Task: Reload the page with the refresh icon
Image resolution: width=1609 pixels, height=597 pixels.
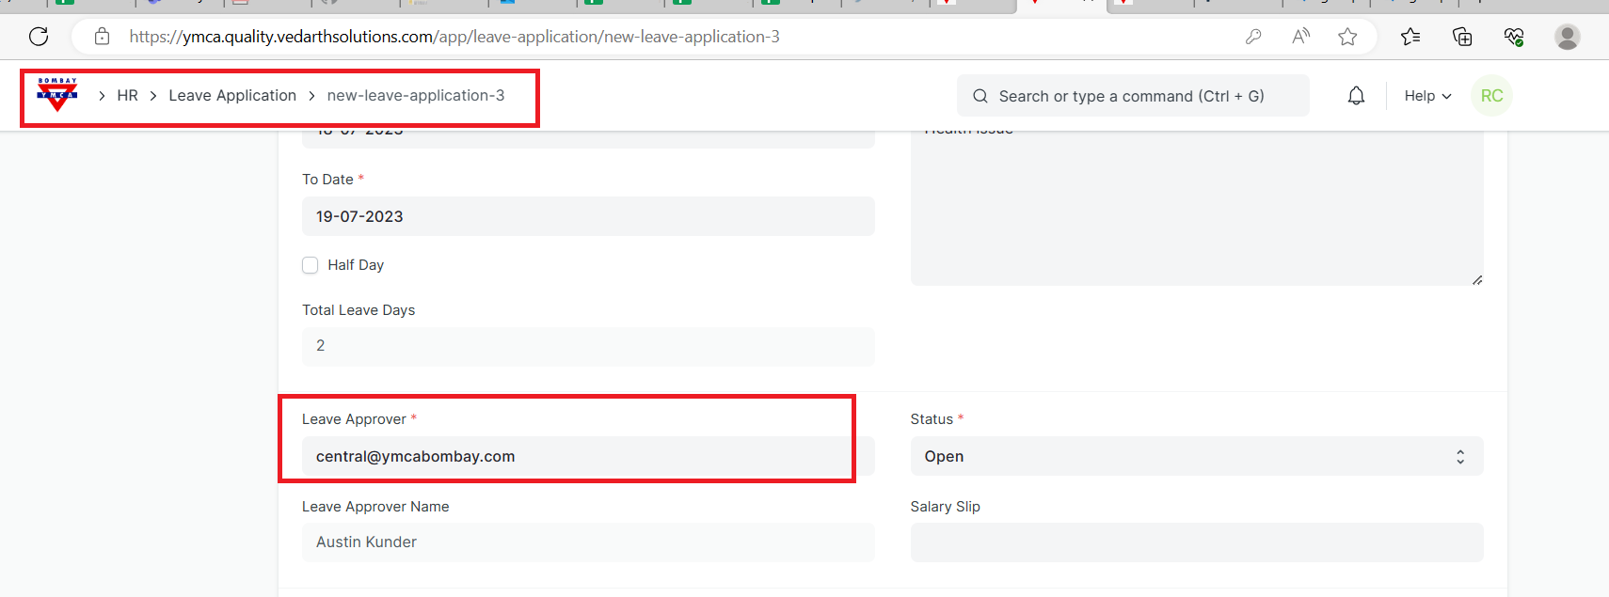Action: tap(39, 37)
